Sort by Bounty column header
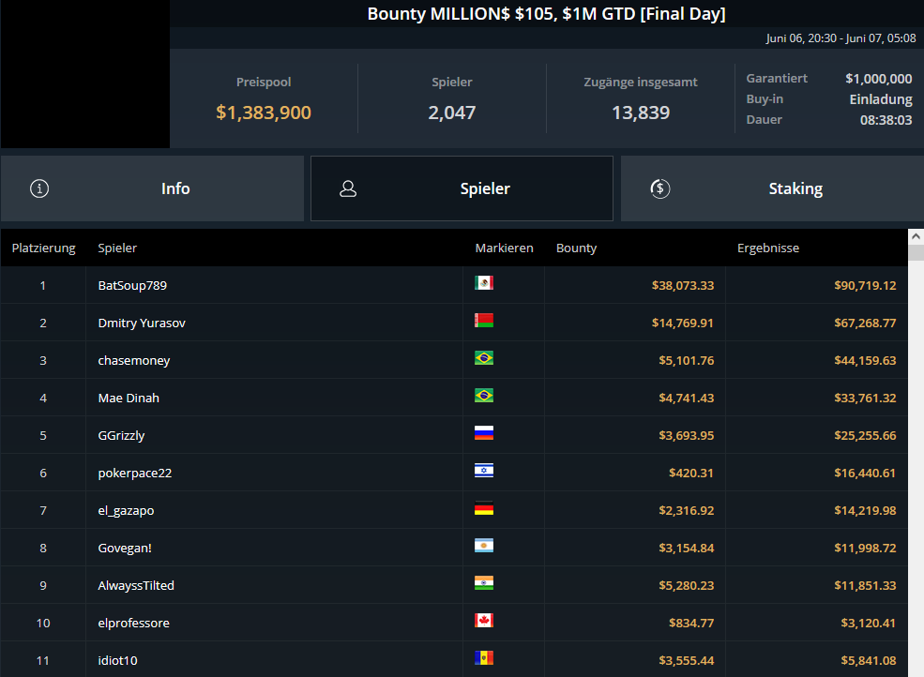 [576, 248]
